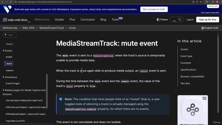Image resolution: width=222 pixels, height=125 pixels.
Task: Click the info icon in the Note box
Action: coord(61,99)
